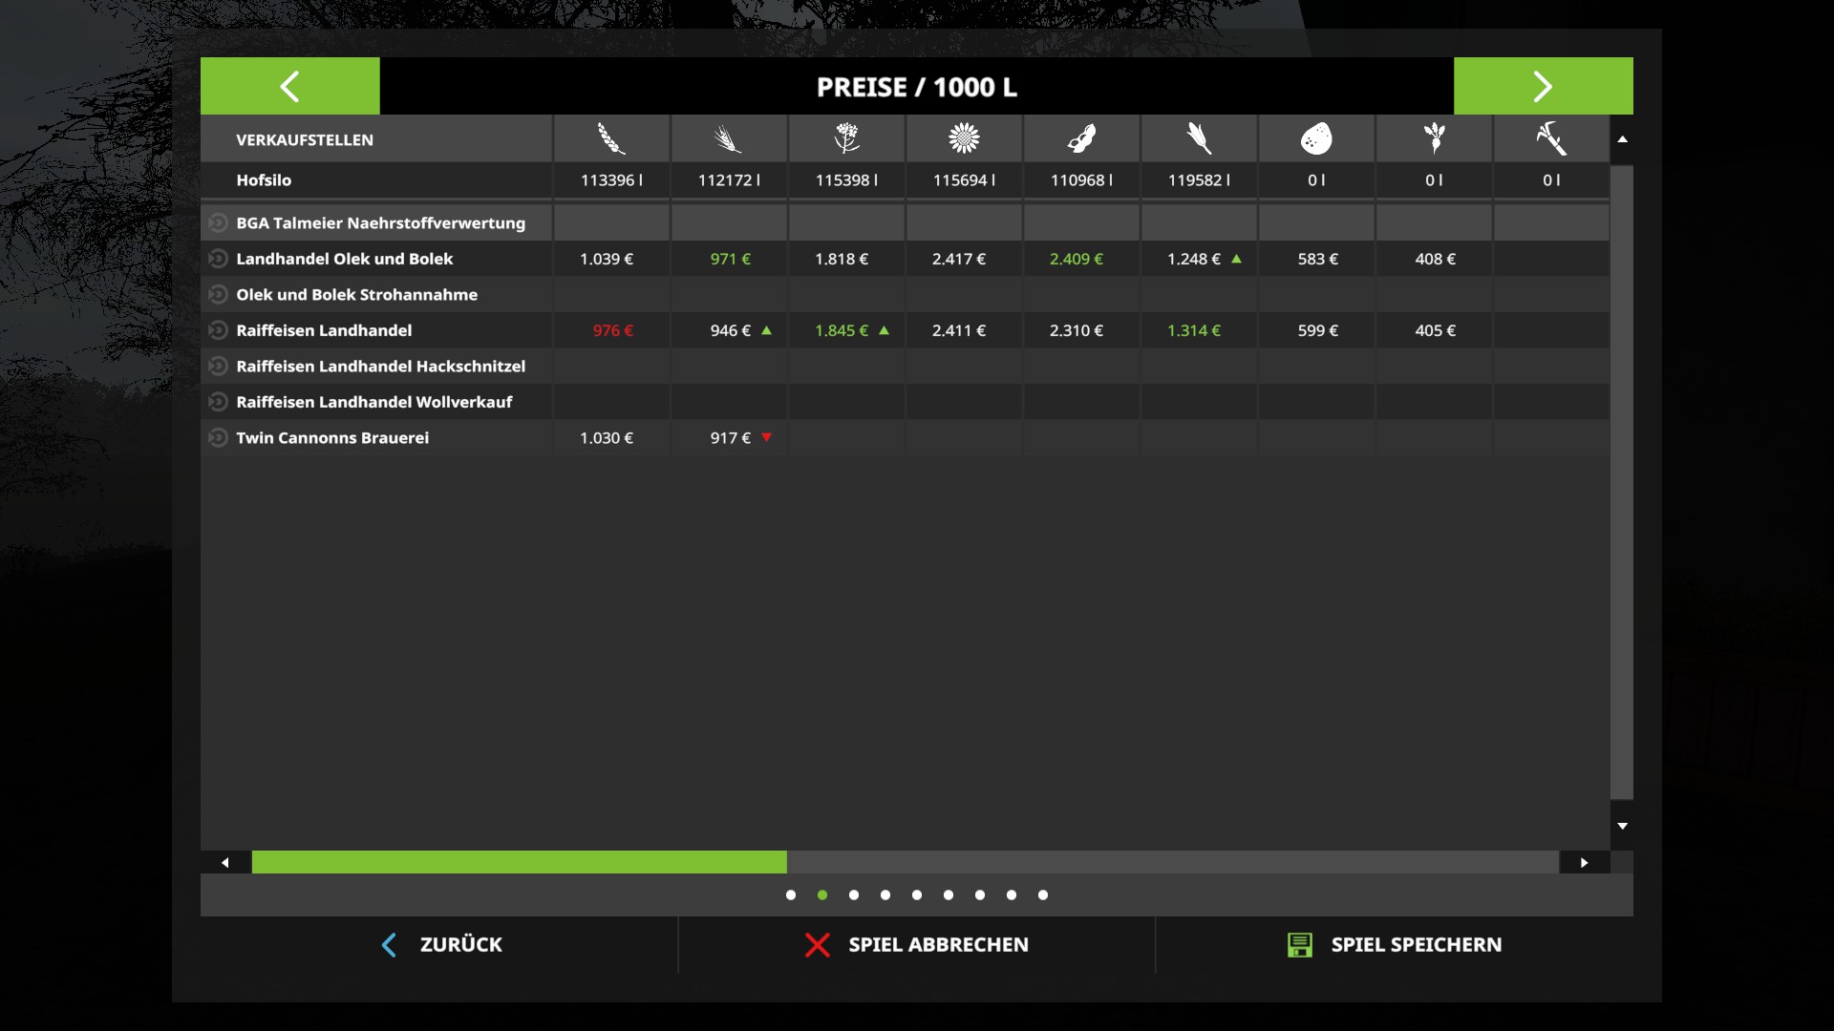Select the third page indicator dot

coord(854,895)
